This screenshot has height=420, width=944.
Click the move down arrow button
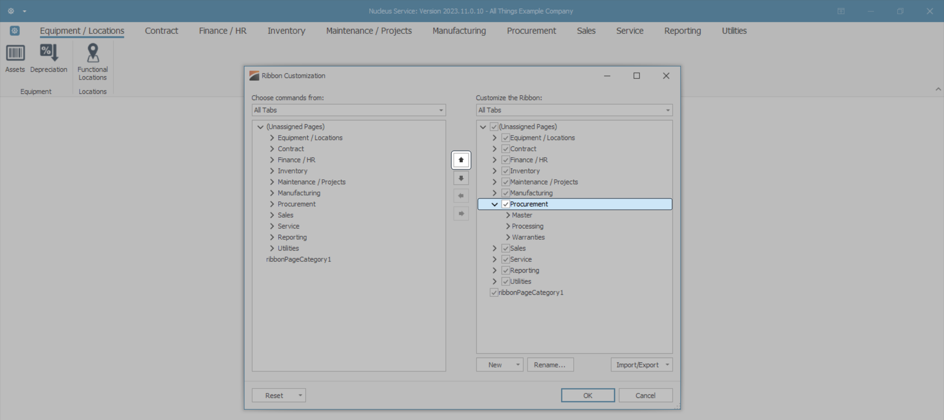pyautogui.click(x=461, y=178)
